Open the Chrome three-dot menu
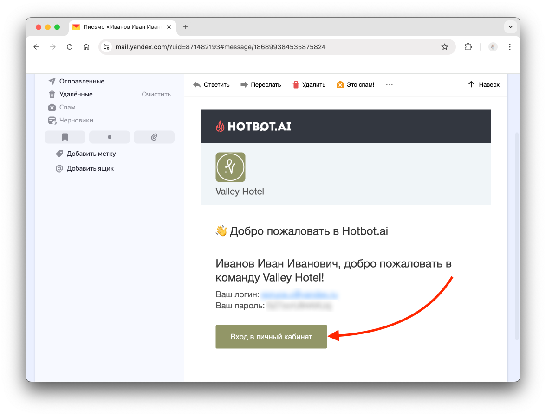The height and width of the screenshot is (416, 546). (510, 47)
